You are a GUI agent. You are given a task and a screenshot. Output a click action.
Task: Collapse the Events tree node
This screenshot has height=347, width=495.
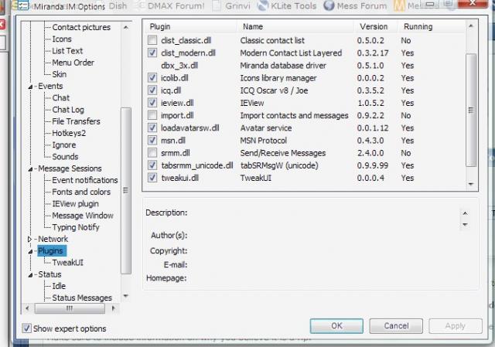tap(30, 87)
